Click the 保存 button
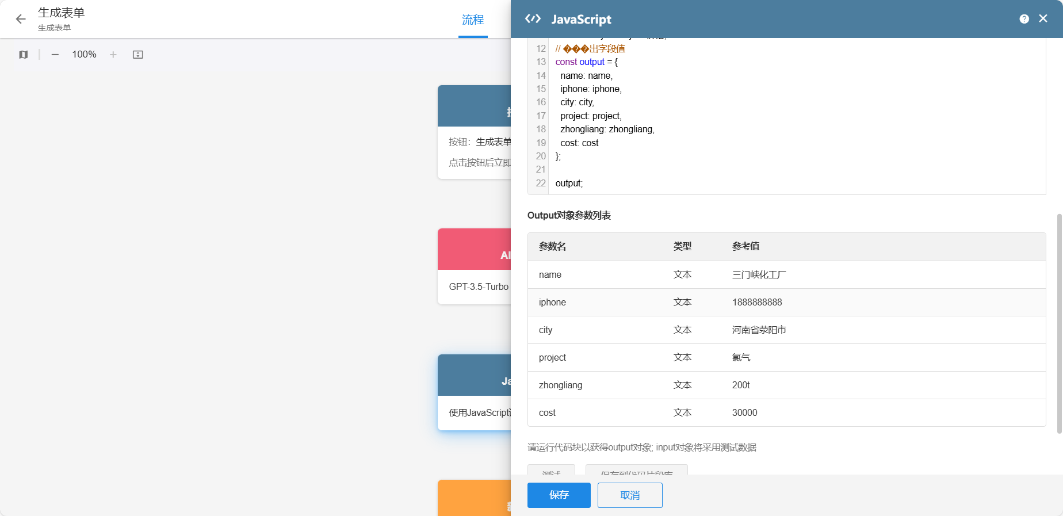Screen dimensions: 1063x516 coord(559,495)
